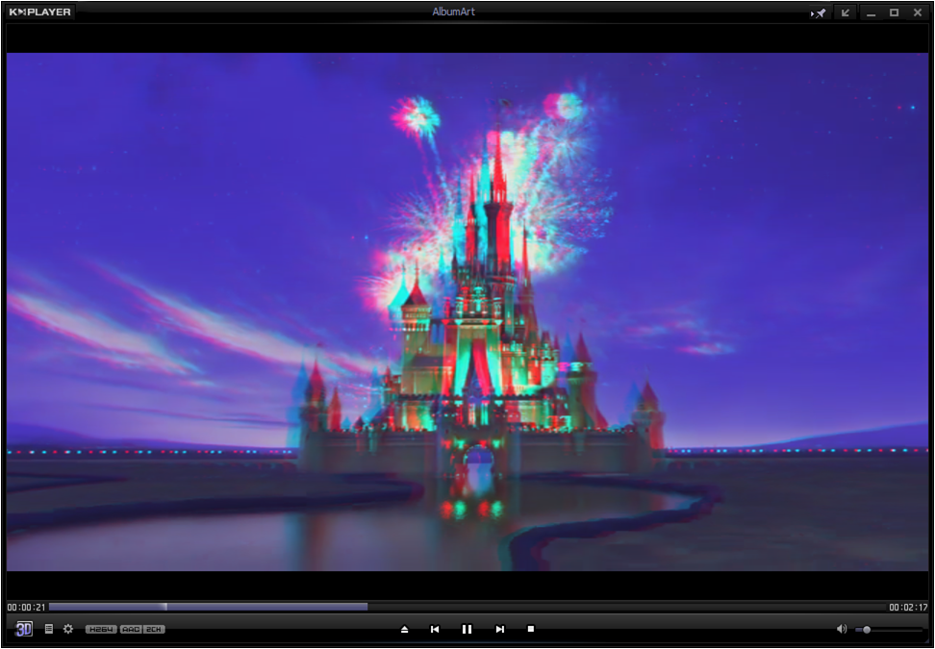Click the H264 video codec badge
The image size is (935, 649).
(x=101, y=630)
